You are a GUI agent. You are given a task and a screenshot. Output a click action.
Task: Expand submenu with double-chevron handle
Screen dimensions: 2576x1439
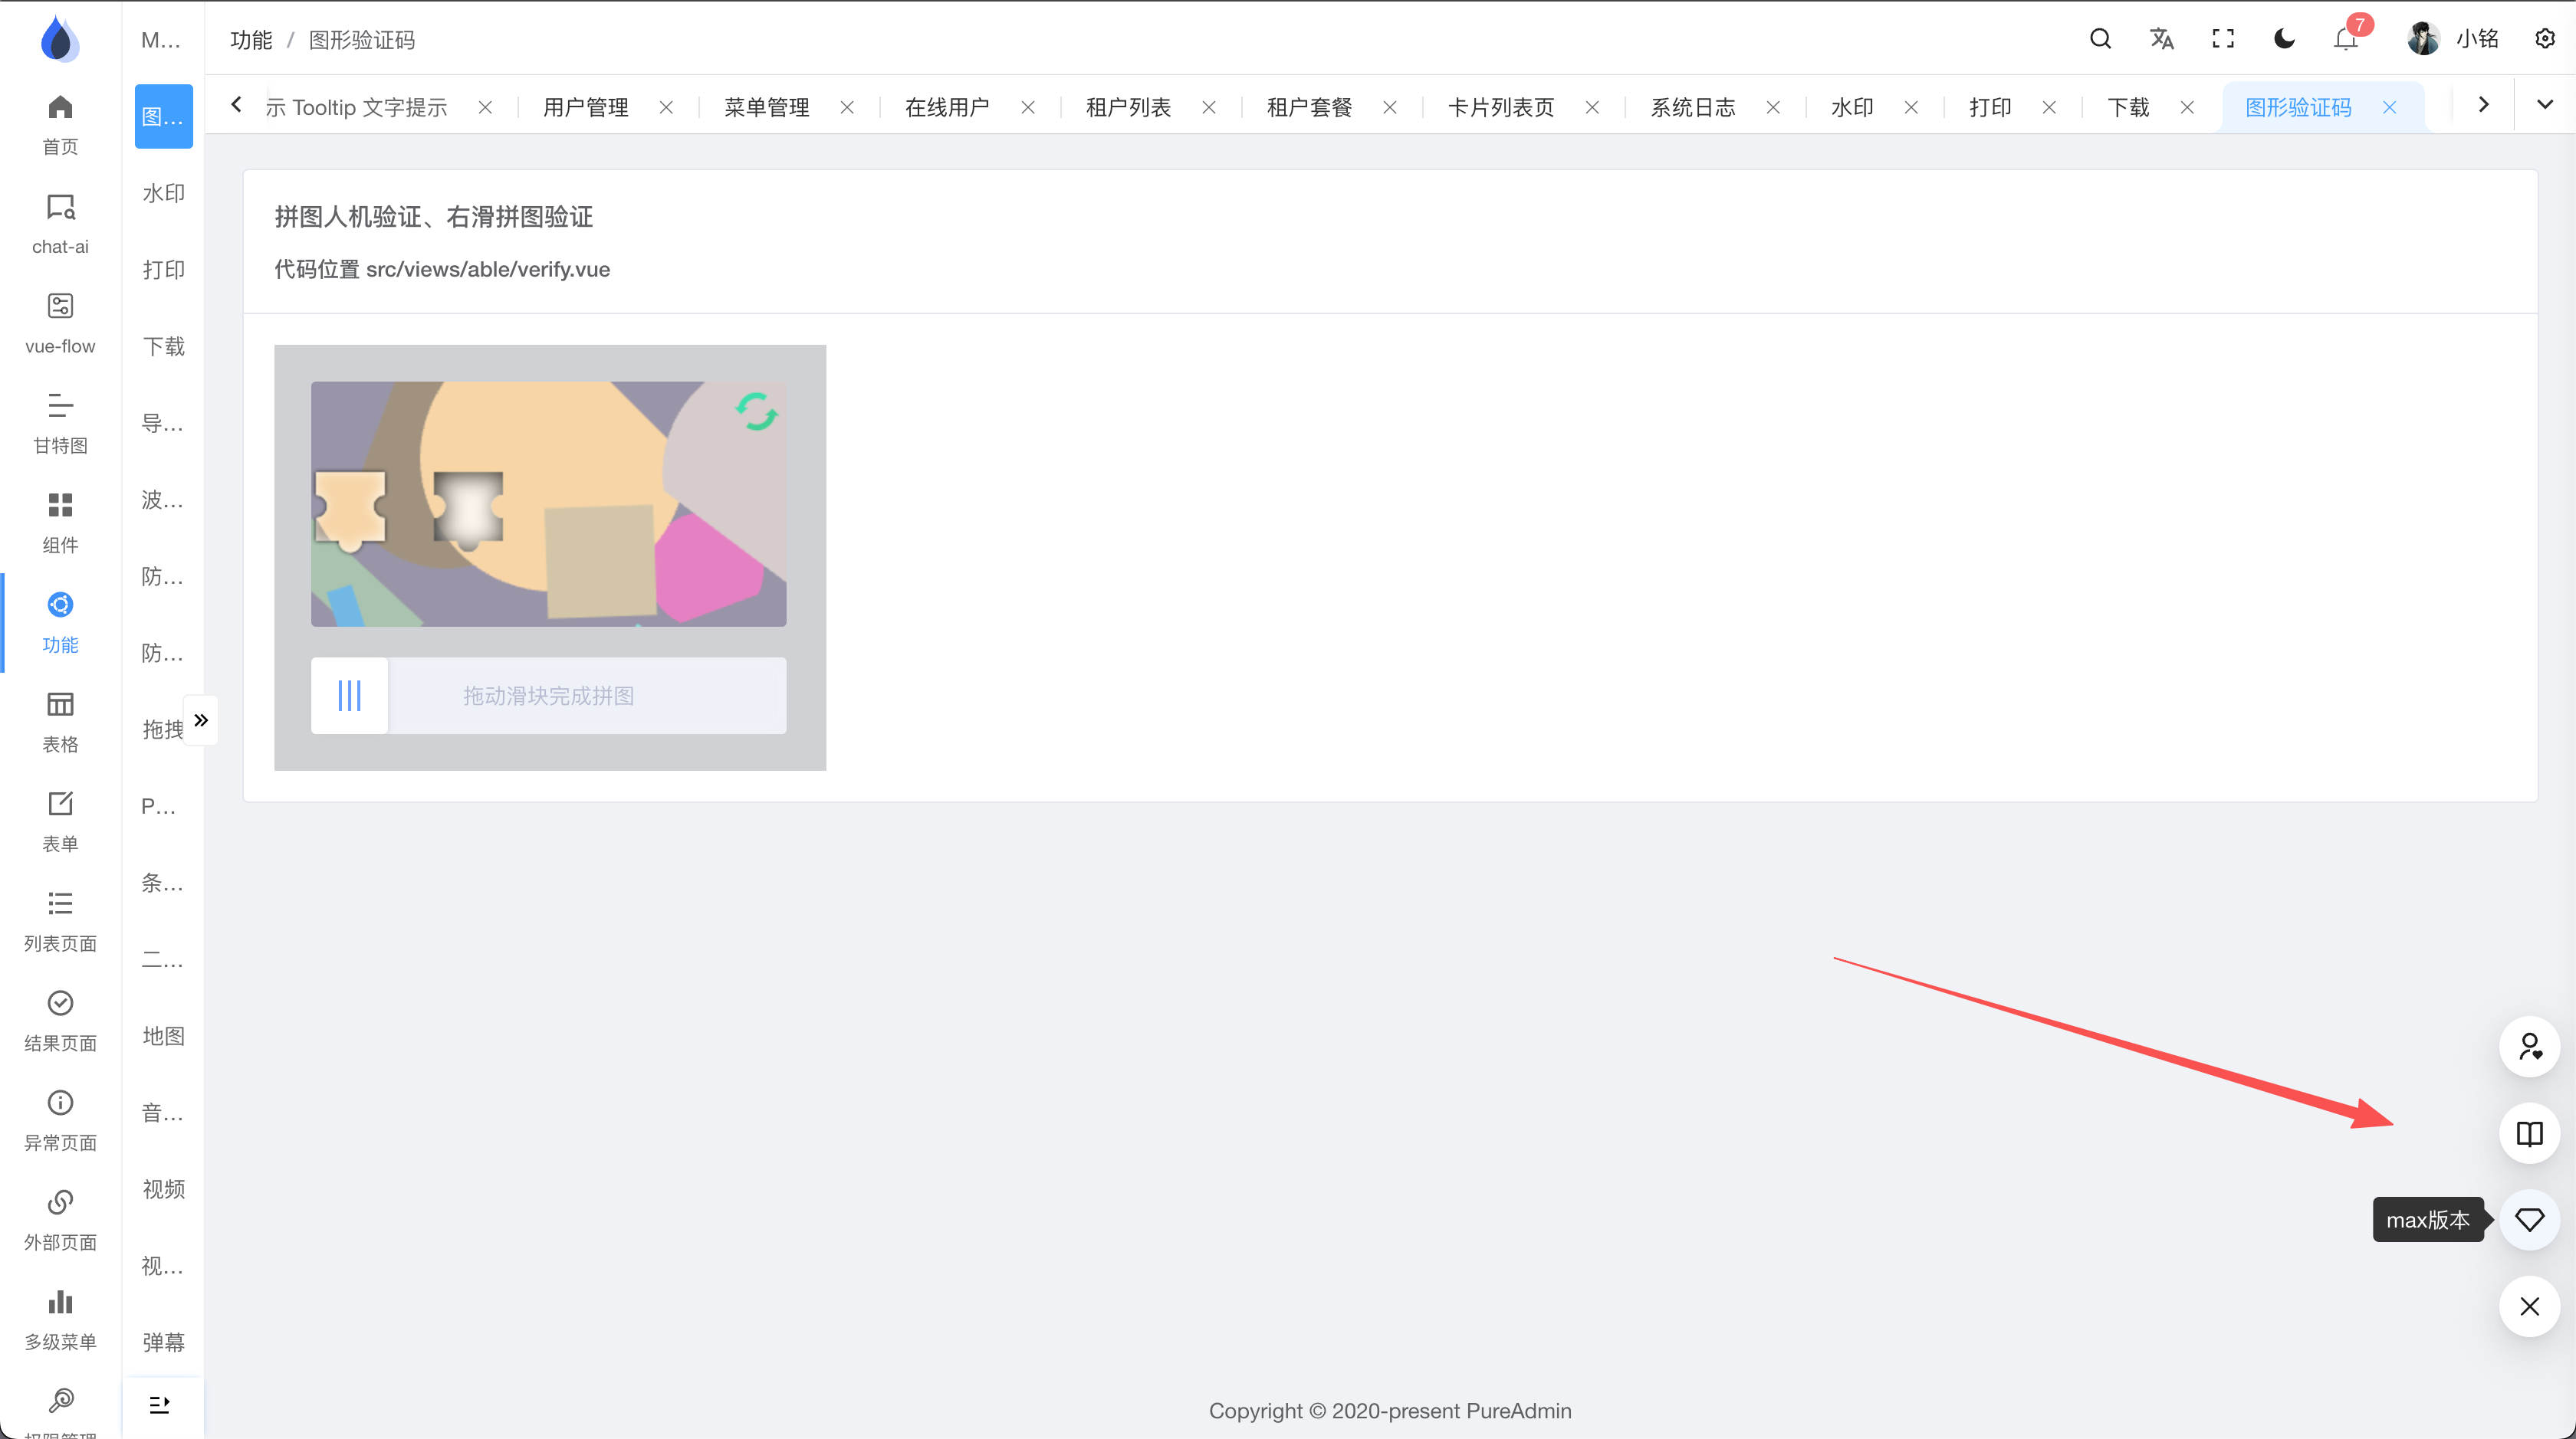click(x=201, y=719)
